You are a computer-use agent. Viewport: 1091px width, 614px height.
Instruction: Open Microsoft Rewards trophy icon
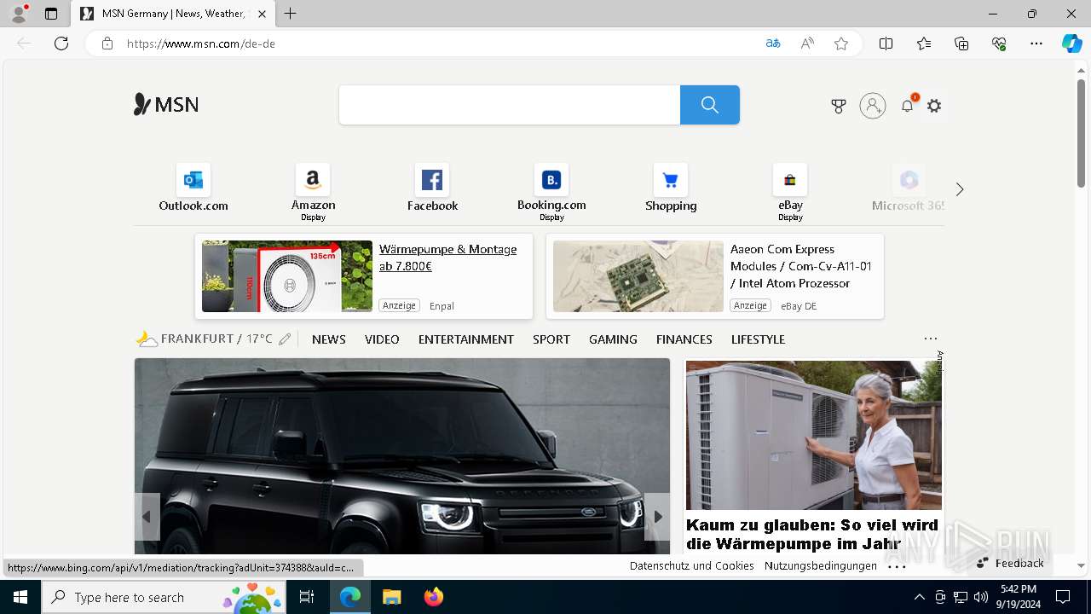[839, 106]
